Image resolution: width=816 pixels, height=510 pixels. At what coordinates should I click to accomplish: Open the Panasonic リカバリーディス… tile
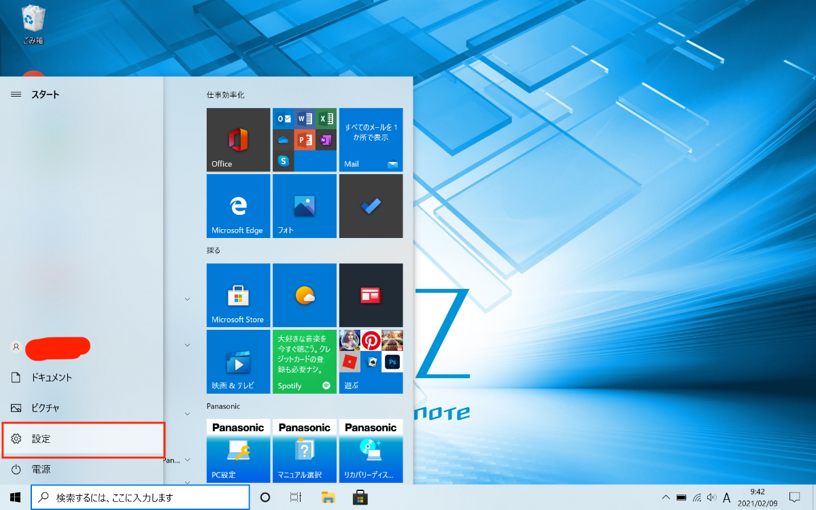click(x=371, y=451)
